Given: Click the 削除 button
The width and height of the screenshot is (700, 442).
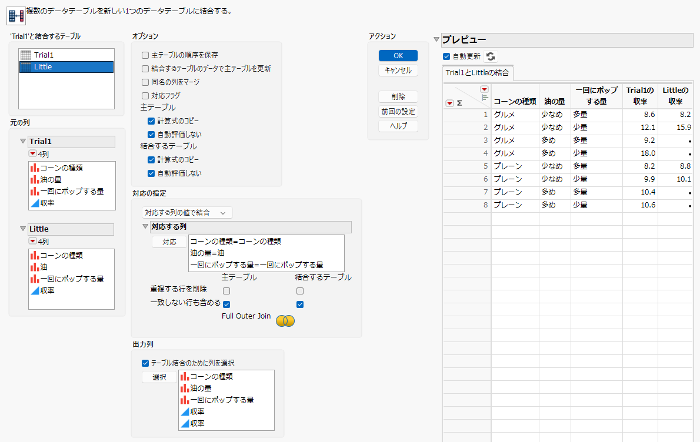Looking at the screenshot, I should point(398,97).
